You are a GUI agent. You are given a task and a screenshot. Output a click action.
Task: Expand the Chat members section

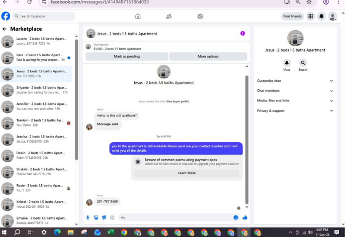[295, 91]
